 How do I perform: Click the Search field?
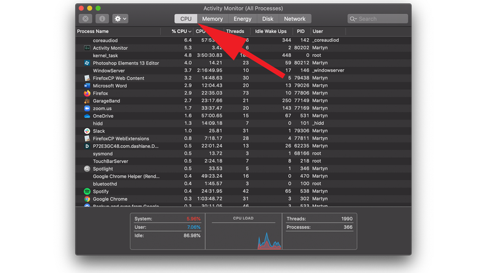pos(378,19)
